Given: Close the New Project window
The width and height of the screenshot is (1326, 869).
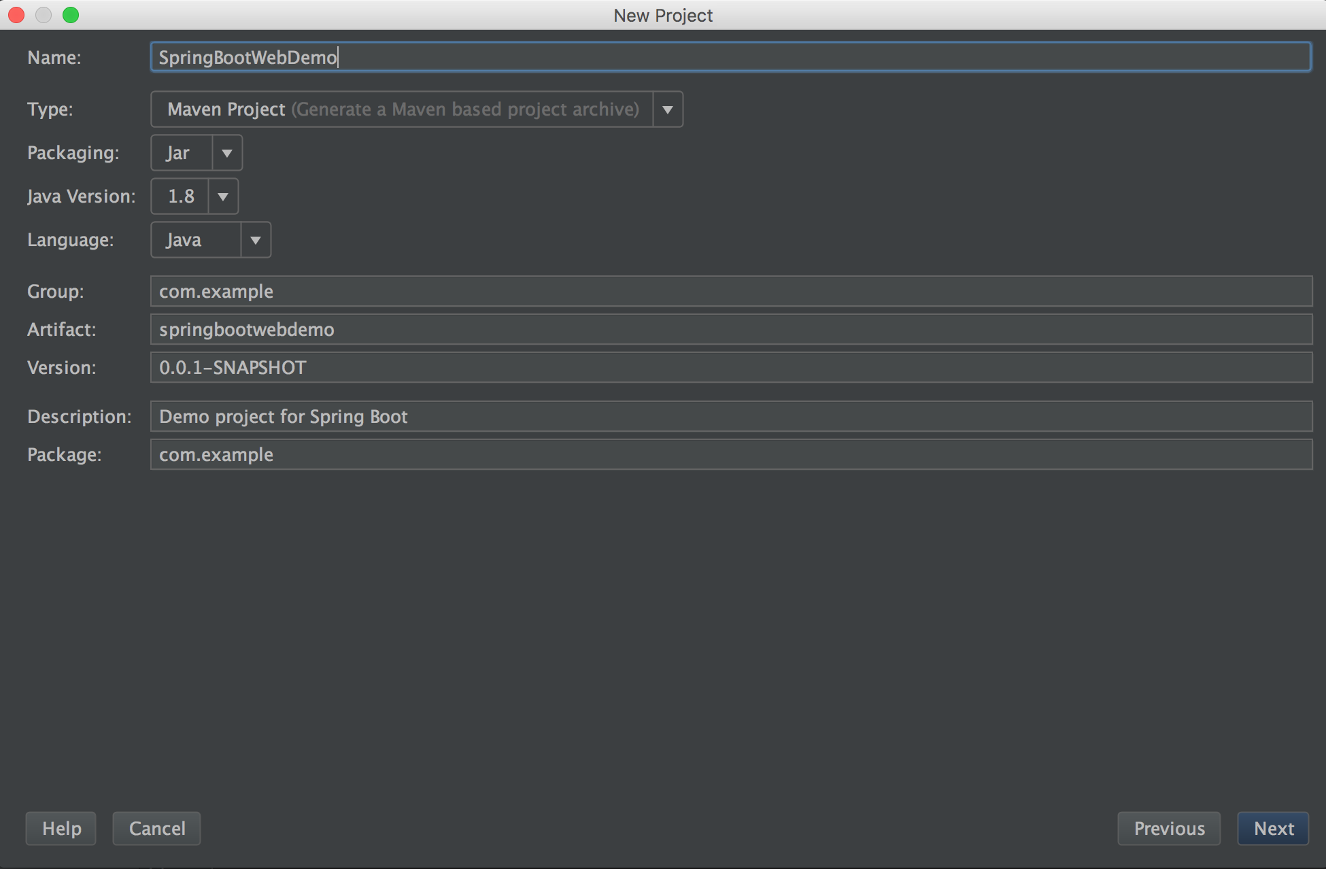Looking at the screenshot, I should pyautogui.click(x=16, y=15).
